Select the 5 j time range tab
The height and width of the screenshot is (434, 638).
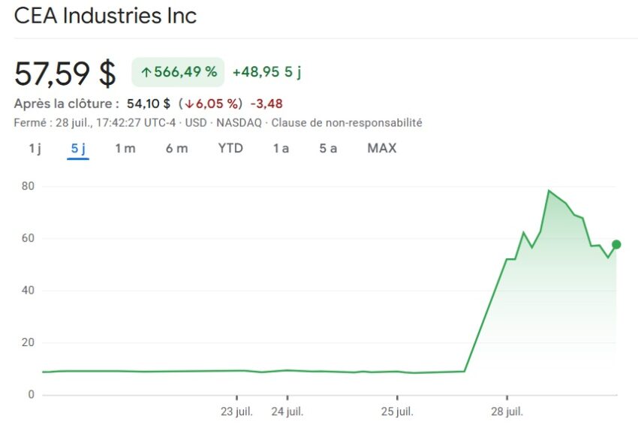tap(78, 148)
